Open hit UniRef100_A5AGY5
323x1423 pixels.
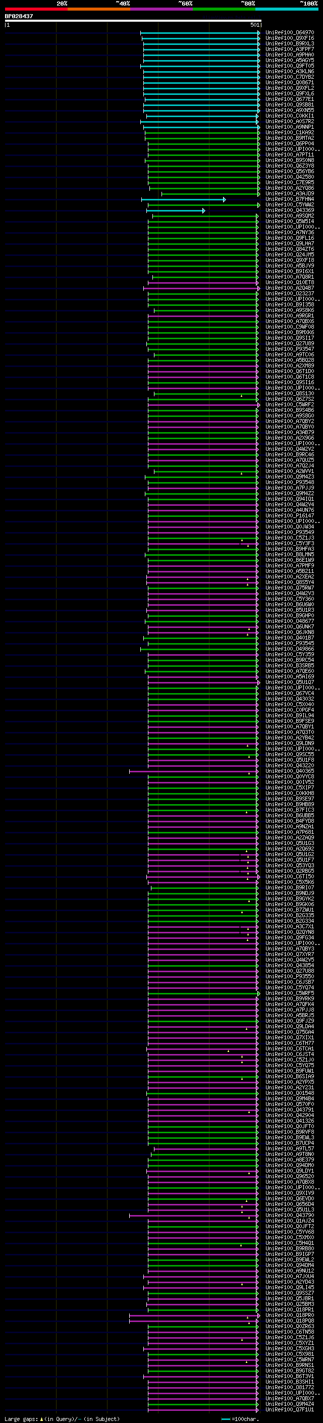point(290,60)
